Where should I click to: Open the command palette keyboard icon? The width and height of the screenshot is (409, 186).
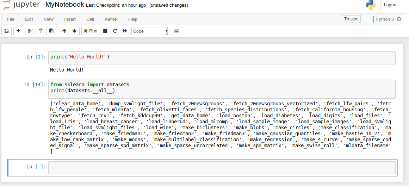pyautogui.click(x=176, y=31)
